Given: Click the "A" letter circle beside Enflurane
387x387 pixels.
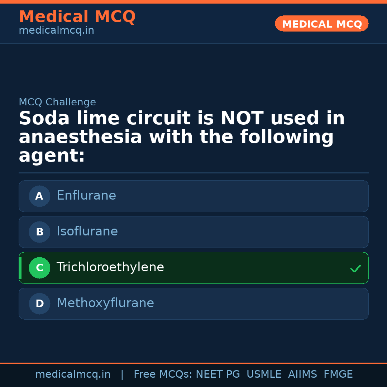Looking at the screenshot, I should [39, 196].
